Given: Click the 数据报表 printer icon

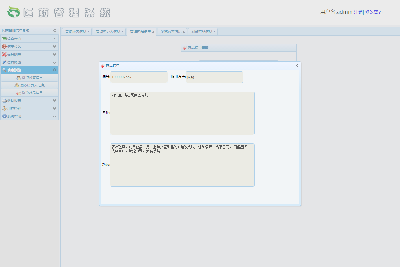Looking at the screenshot, I should (x=4, y=100).
